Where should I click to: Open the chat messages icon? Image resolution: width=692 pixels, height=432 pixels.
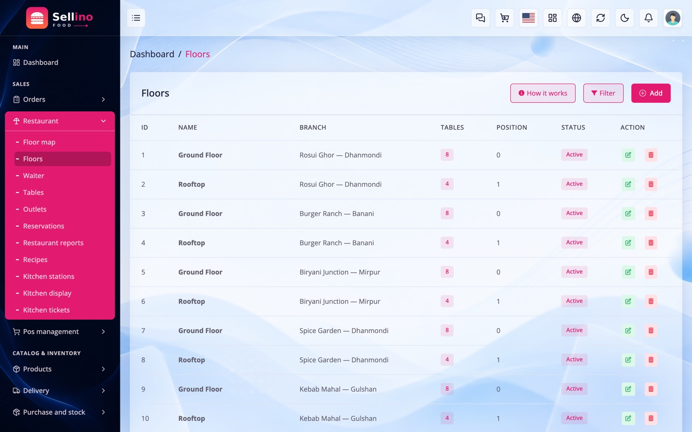[x=481, y=18]
